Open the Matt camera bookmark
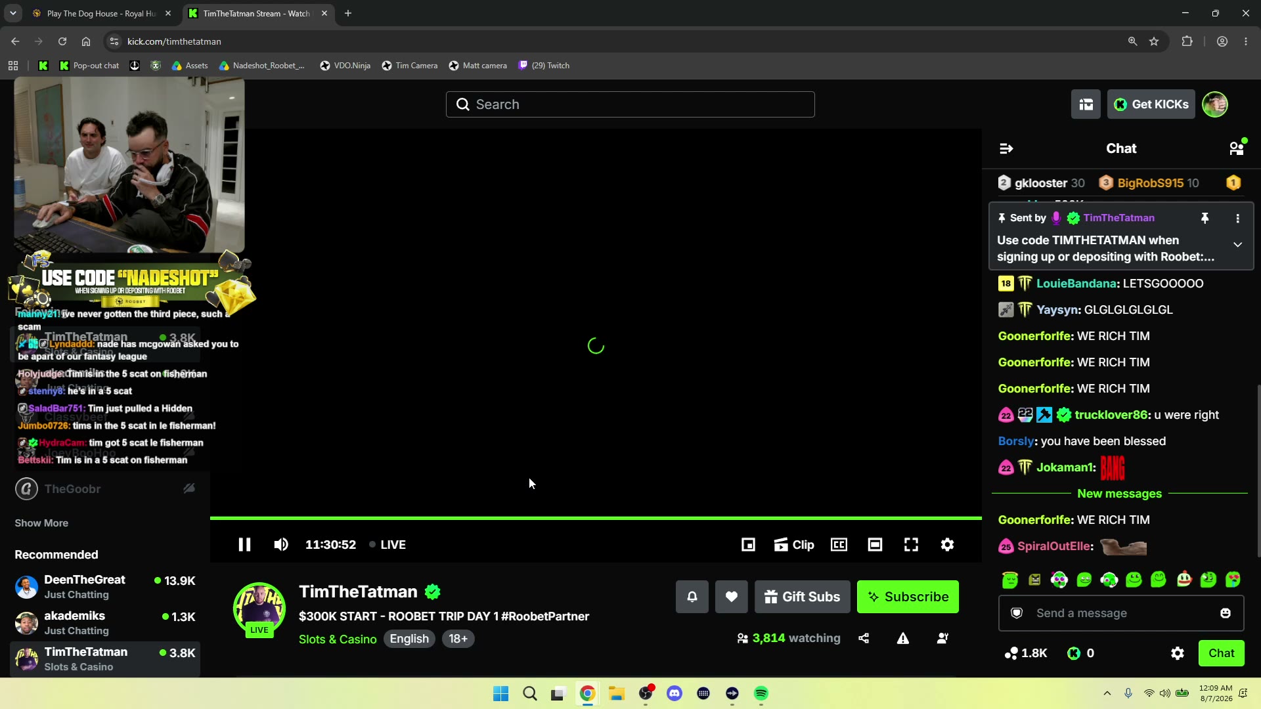The height and width of the screenshot is (709, 1261). [x=478, y=66]
